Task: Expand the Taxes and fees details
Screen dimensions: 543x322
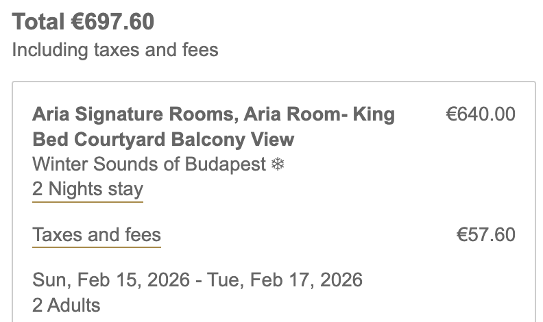Action: 96,235
